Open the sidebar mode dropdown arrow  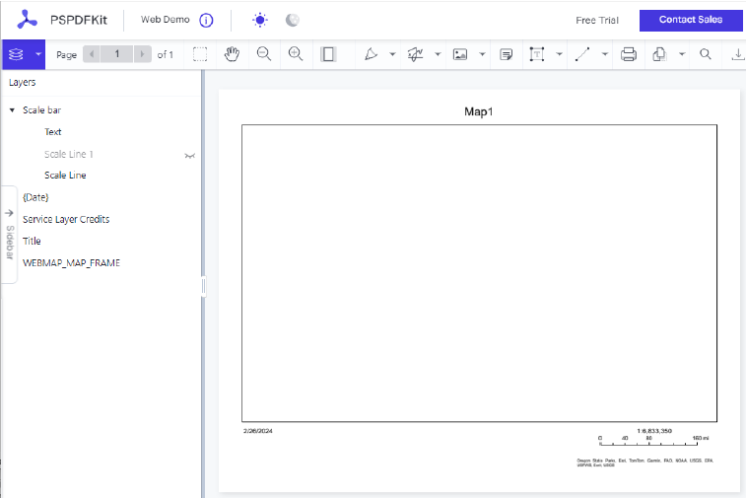[x=38, y=54]
